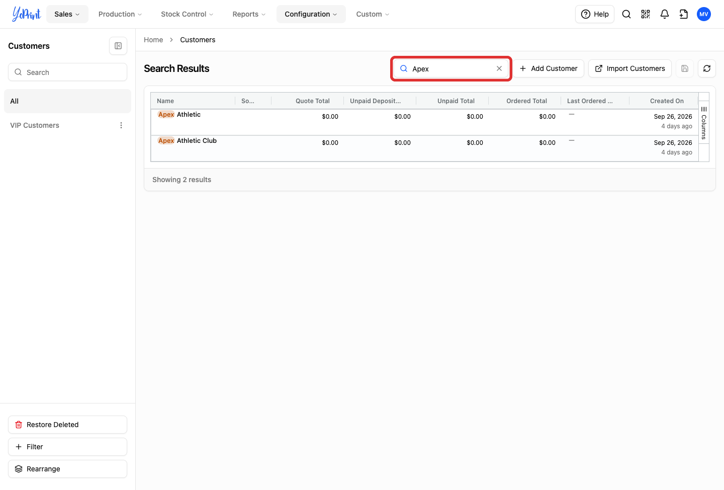Open the Configuration dropdown
Image resolution: width=724 pixels, height=490 pixels.
(x=311, y=14)
